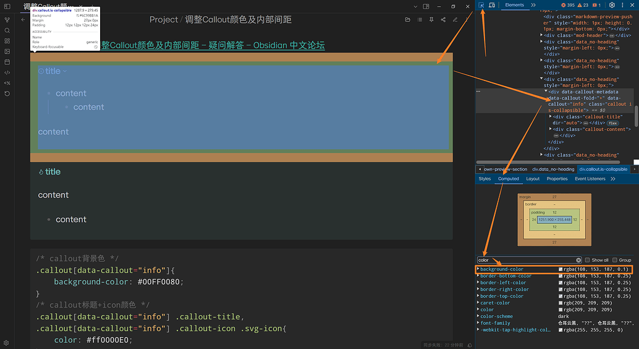Image resolution: width=639 pixels, height=349 pixels.
Task: Expand the background-color computed property
Action: (478, 269)
